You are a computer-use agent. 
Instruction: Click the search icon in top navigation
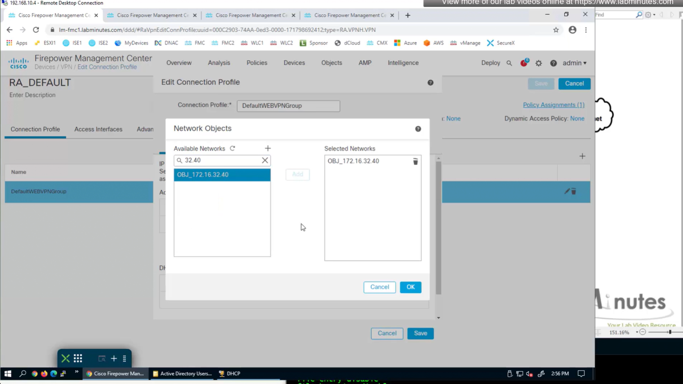(x=509, y=63)
